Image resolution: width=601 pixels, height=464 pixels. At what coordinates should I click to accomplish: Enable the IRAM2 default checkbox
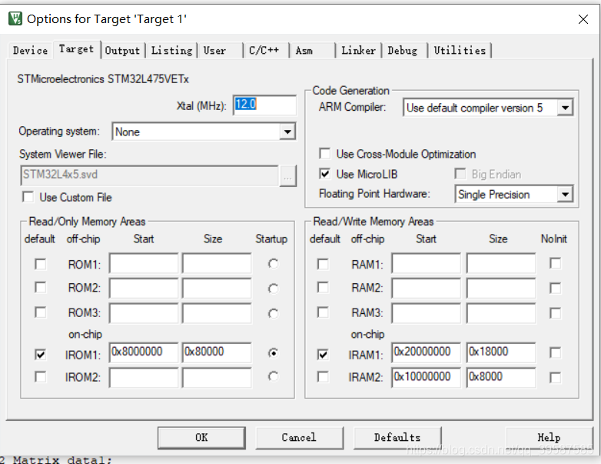pos(323,376)
